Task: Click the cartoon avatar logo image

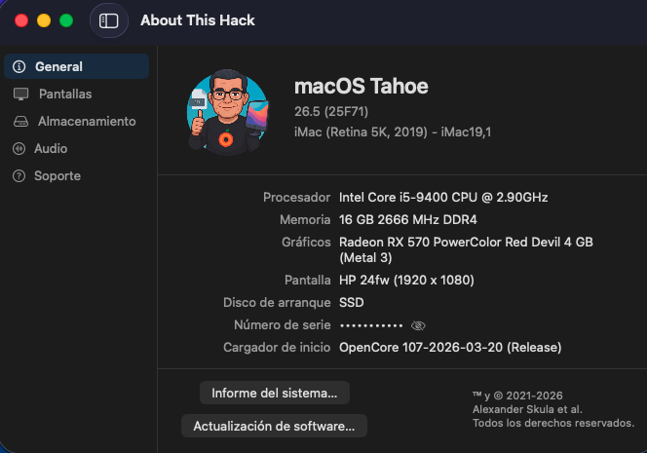Action: [228, 112]
